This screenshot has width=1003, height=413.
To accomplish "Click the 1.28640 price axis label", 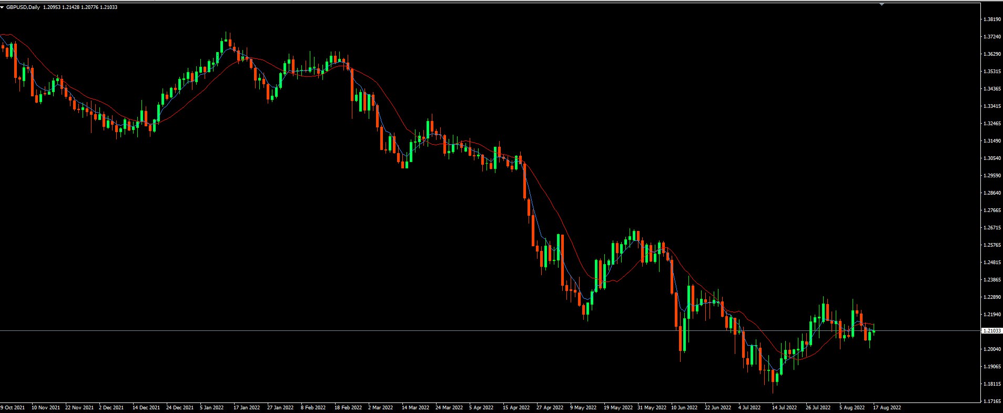I will click(x=991, y=193).
